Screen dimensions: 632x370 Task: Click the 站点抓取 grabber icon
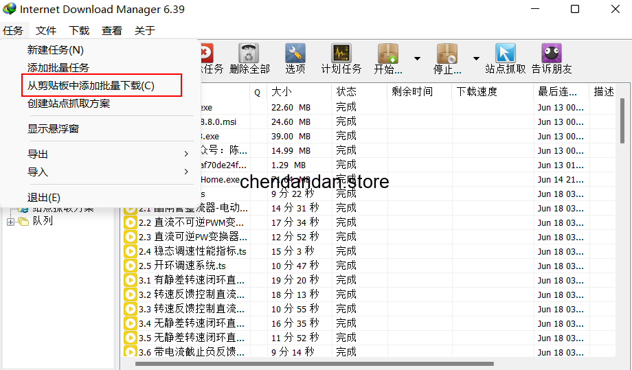coord(506,53)
